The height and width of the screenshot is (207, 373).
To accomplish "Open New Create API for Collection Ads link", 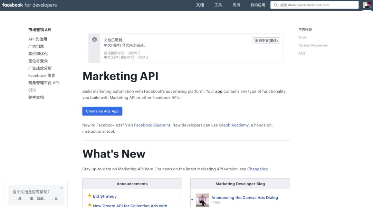I will click(130, 205).
